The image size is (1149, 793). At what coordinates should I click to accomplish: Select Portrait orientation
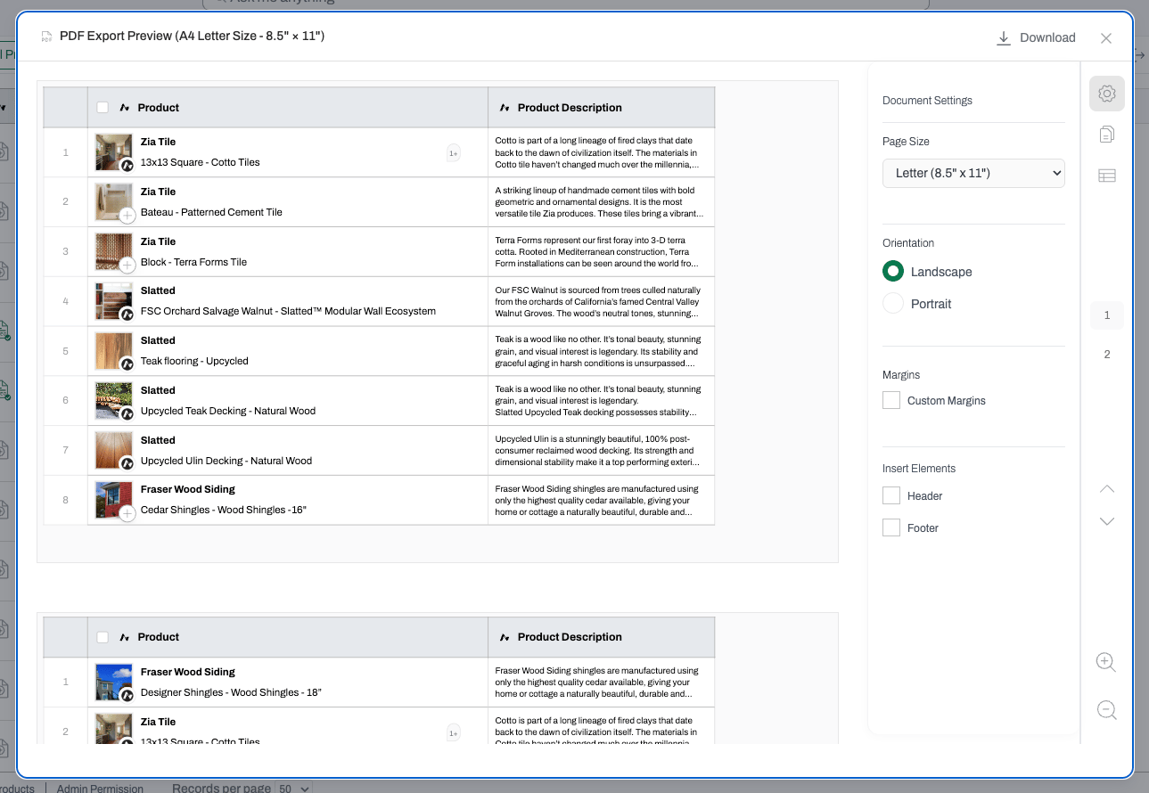(892, 304)
